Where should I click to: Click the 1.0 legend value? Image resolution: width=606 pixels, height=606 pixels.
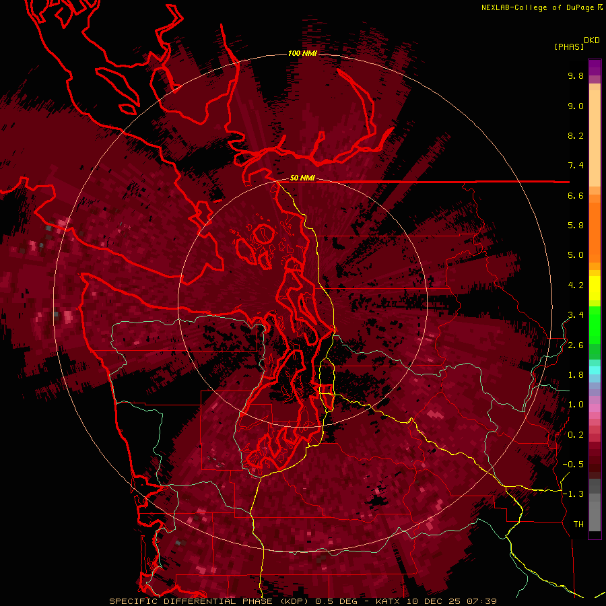click(576, 405)
